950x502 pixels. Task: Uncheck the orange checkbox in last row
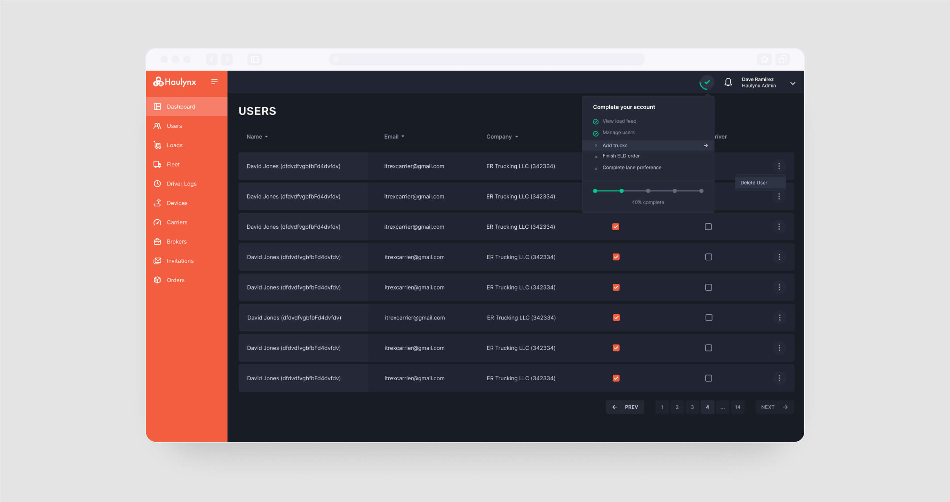tap(616, 378)
